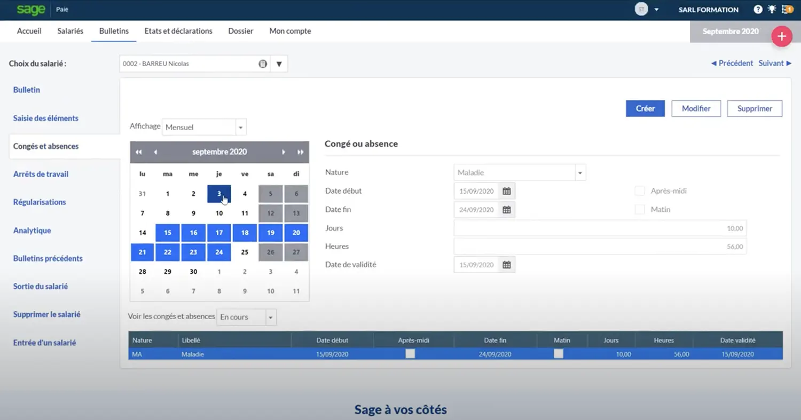801x420 pixels.
Task: Toggle Après-midi box in Maladie row
Action: pos(410,354)
